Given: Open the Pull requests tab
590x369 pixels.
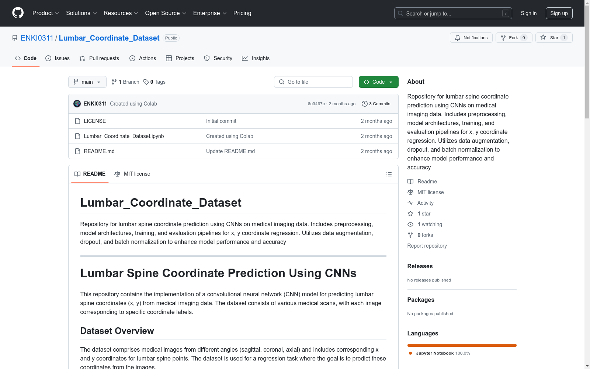Looking at the screenshot, I should (x=99, y=58).
